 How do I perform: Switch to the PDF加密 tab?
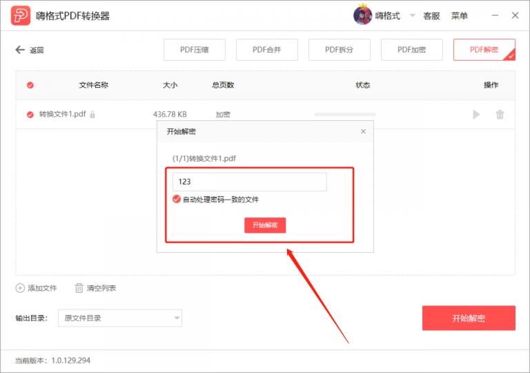tap(412, 50)
